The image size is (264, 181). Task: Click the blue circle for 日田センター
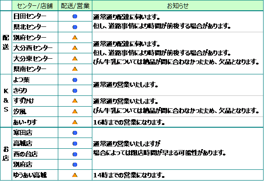pos(75,16)
